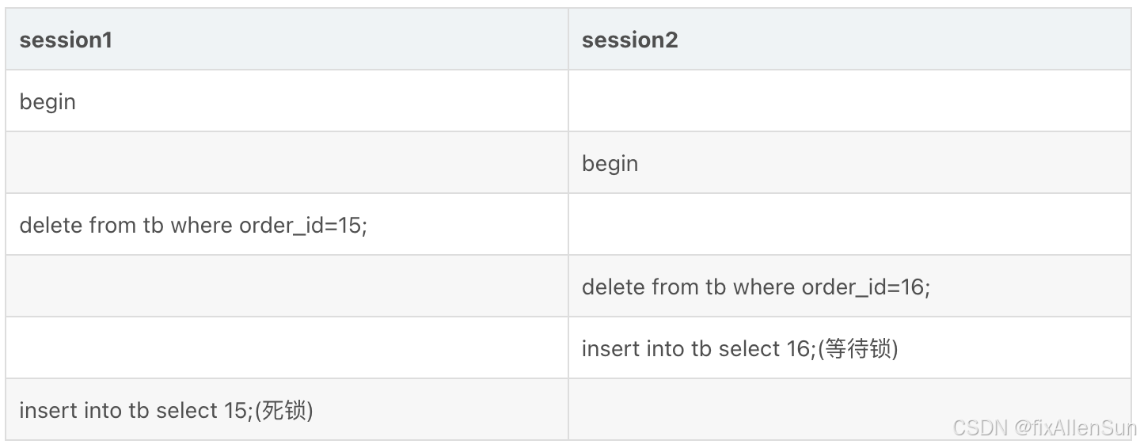The height and width of the screenshot is (448, 1140).
Task: Click the session1 column header
Action: [287, 39]
